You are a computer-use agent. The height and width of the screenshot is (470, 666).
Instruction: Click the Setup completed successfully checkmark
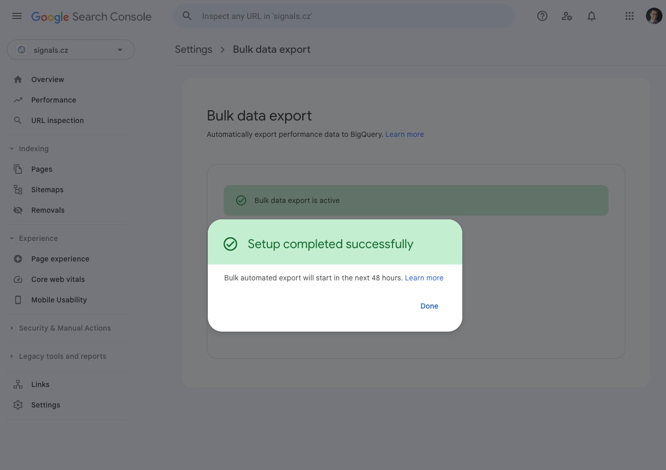point(230,244)
